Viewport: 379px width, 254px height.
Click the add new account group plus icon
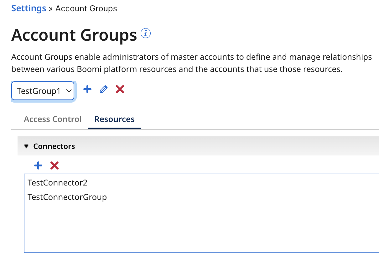87,89
